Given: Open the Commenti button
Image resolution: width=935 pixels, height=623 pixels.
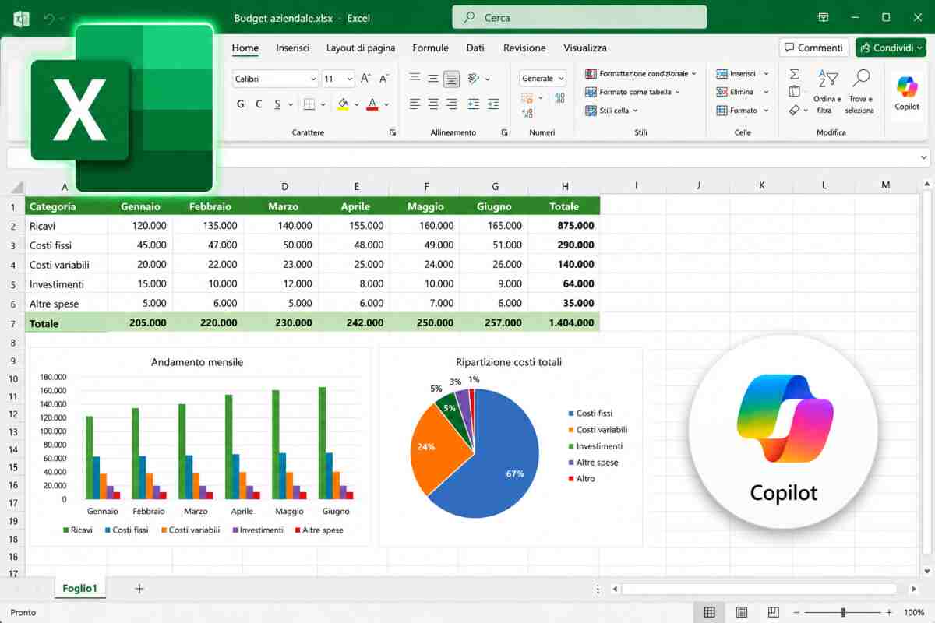Looking at the screenshot, I should click(814, 48).
